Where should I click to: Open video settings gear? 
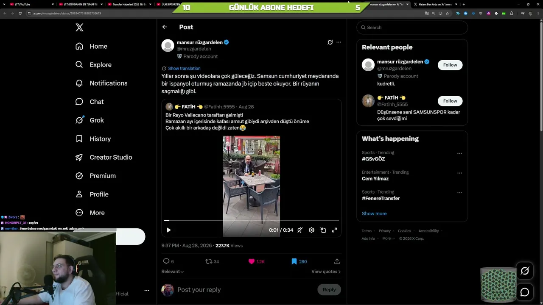coord(311,230)
